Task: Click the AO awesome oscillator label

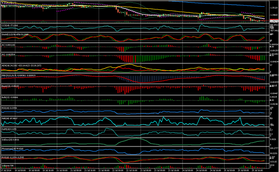Action: [8, 54]
